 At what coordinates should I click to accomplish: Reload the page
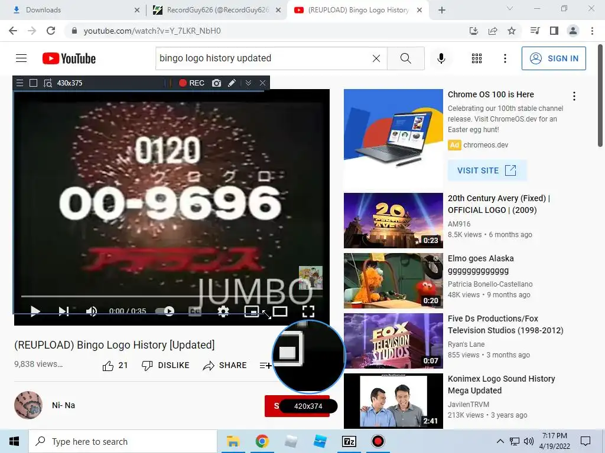(x=51, y=31)
